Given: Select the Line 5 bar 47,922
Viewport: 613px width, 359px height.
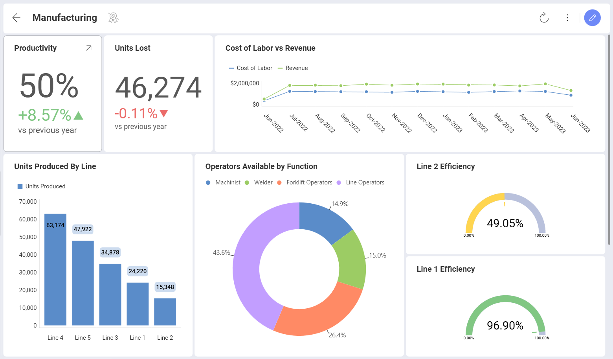Looking at the screenshot, I should (83, 283).
